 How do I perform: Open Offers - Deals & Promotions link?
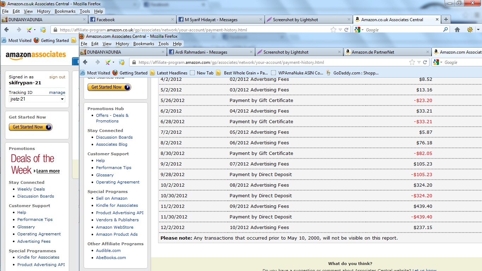[x=112, y=118]
